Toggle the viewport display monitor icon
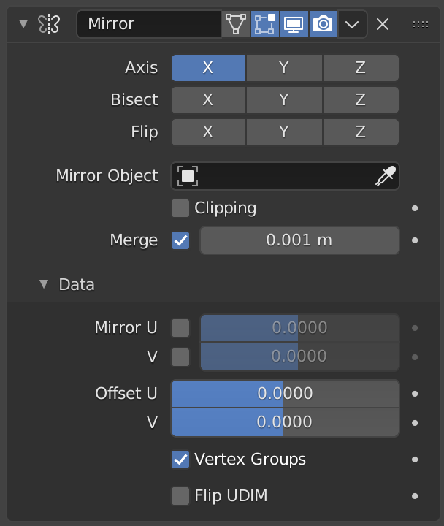Image resolution: width=444 pixels, height=526 pixels. 294,24
